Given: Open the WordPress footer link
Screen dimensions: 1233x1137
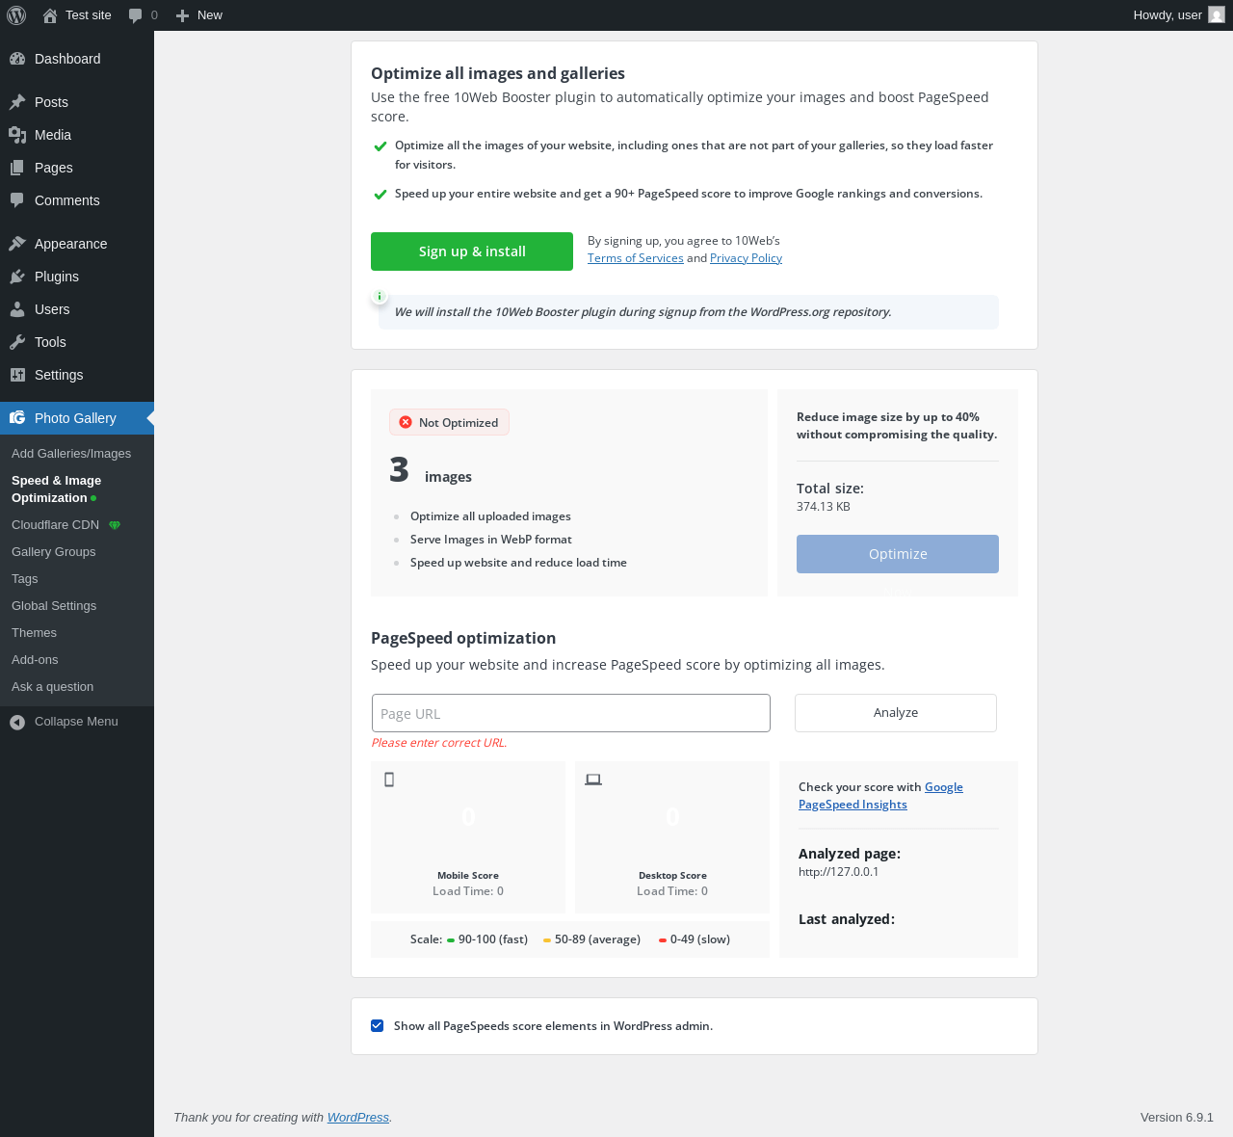Looking at the screenshot, I should pyautogui.click(x=358, y=1118).
